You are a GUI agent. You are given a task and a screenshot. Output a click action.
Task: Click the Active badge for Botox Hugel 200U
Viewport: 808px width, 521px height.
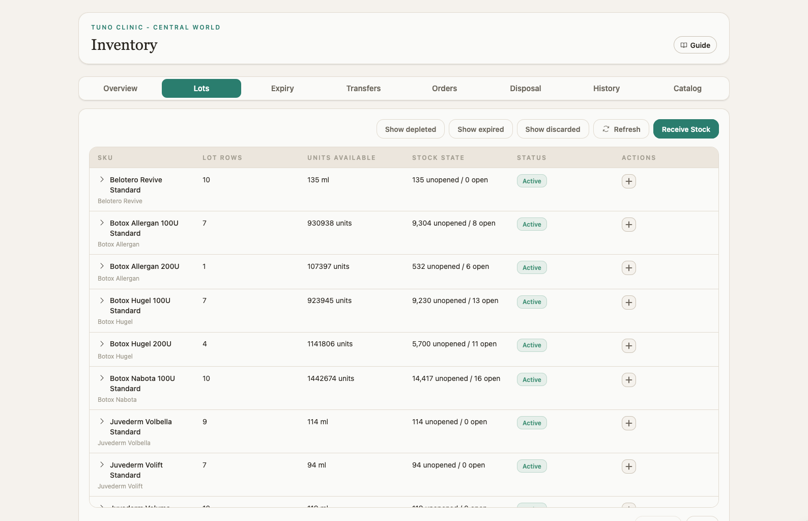pyautogui.click(x=532, y=345)
